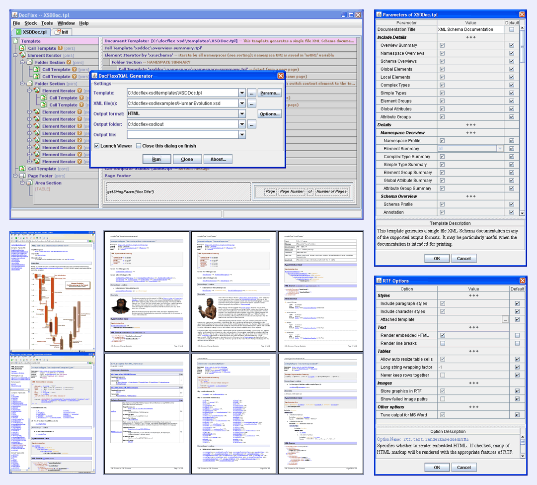Click the Template root node icon
The width and height of the screenshot is (537, 485).
pos(16,41)
